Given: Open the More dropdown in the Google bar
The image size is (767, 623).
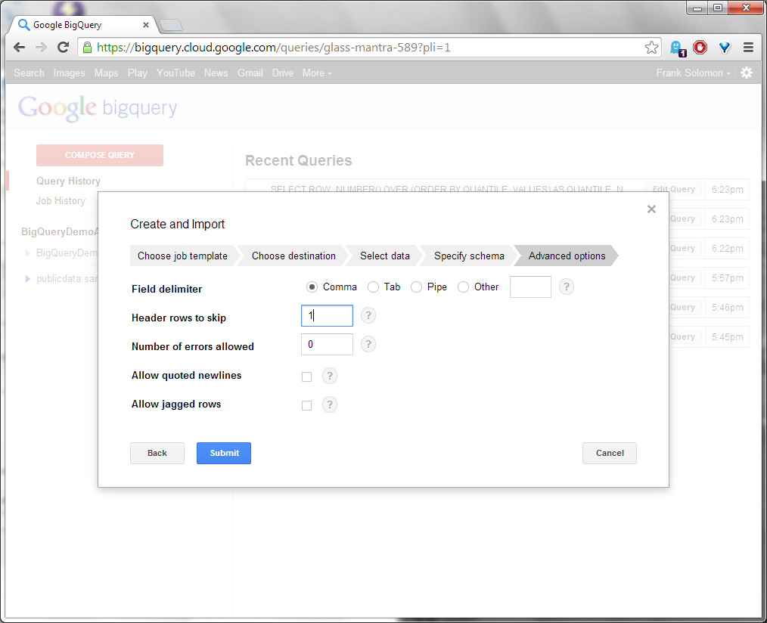Looking at the screenshot, I should 317,73.
